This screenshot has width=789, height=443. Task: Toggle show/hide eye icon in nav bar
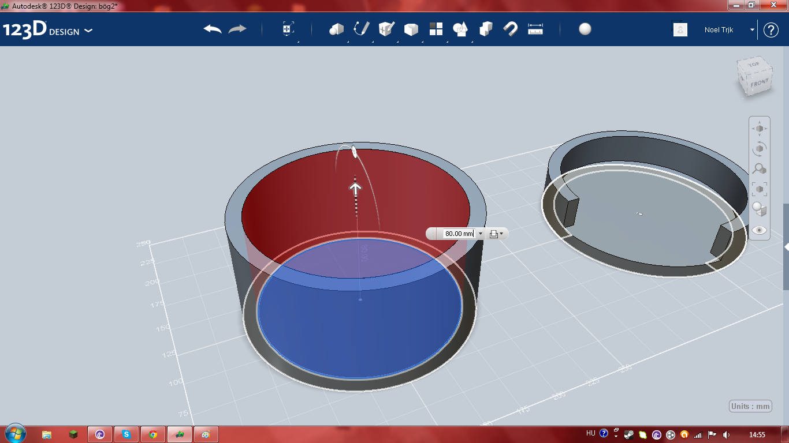click(760, 230)
